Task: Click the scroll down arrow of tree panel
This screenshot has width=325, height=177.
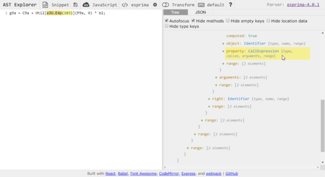Action: (323, 162)
